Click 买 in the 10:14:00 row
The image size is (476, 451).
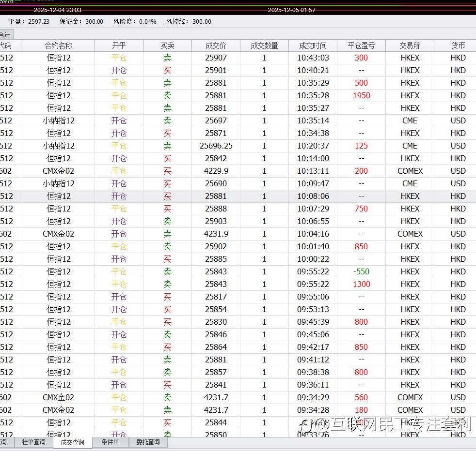(167, 158)
